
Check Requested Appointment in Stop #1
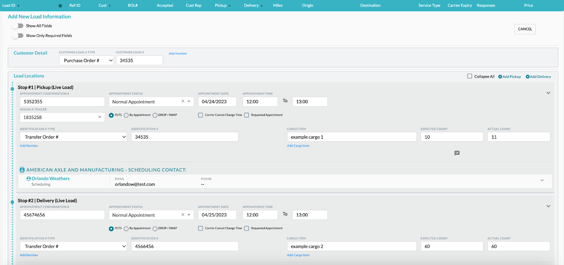click(246, 115)
